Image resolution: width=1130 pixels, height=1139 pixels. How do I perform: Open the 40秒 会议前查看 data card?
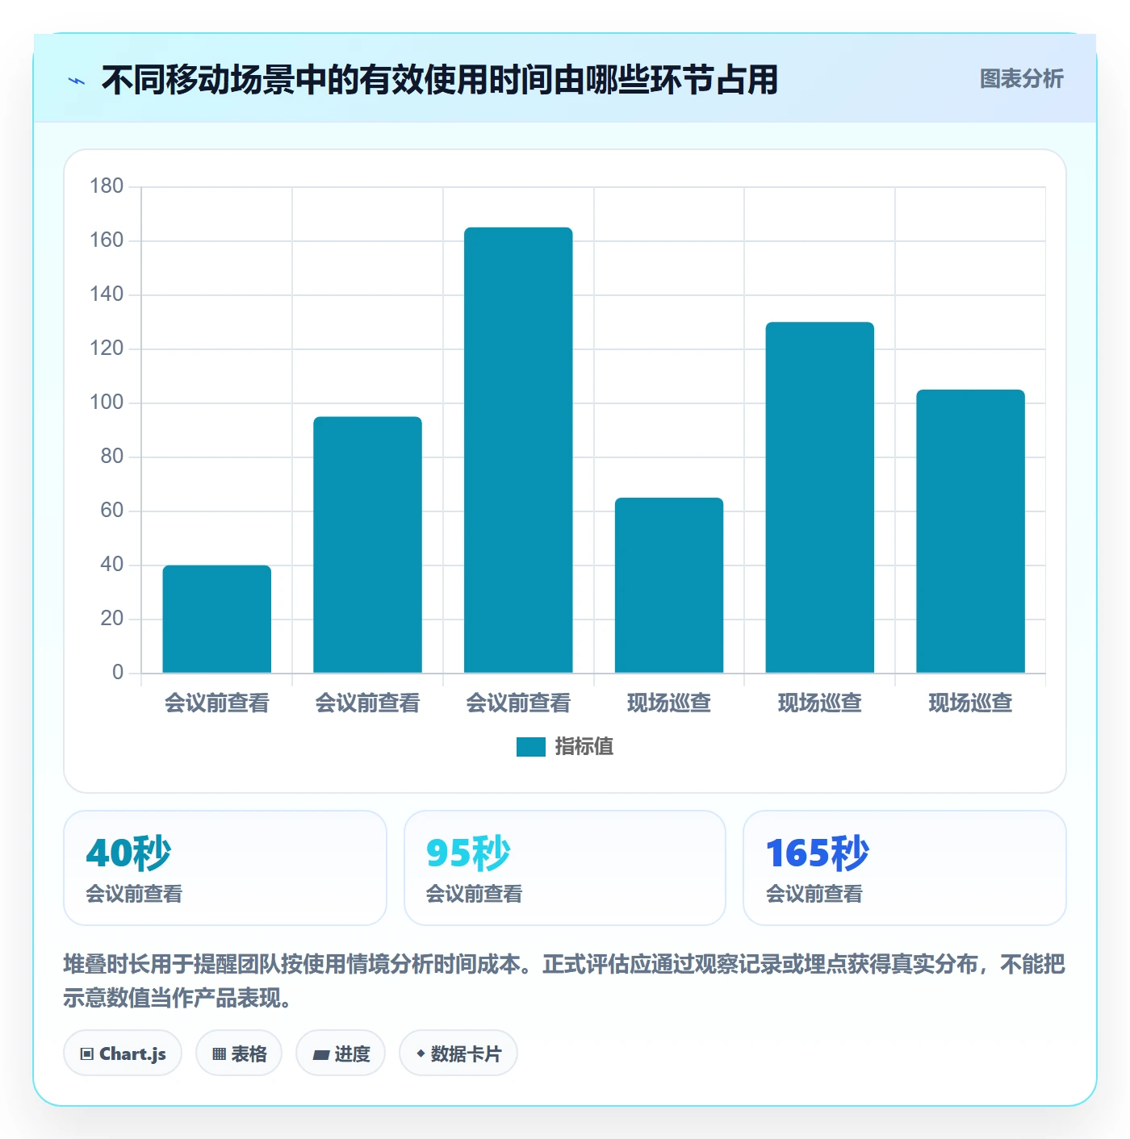tap(225, 868)
